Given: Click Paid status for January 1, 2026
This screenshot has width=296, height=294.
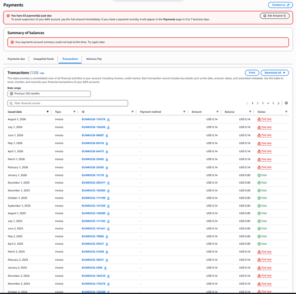Looking at the screenshot, I should pyautogui.click(x=262, y=175).
